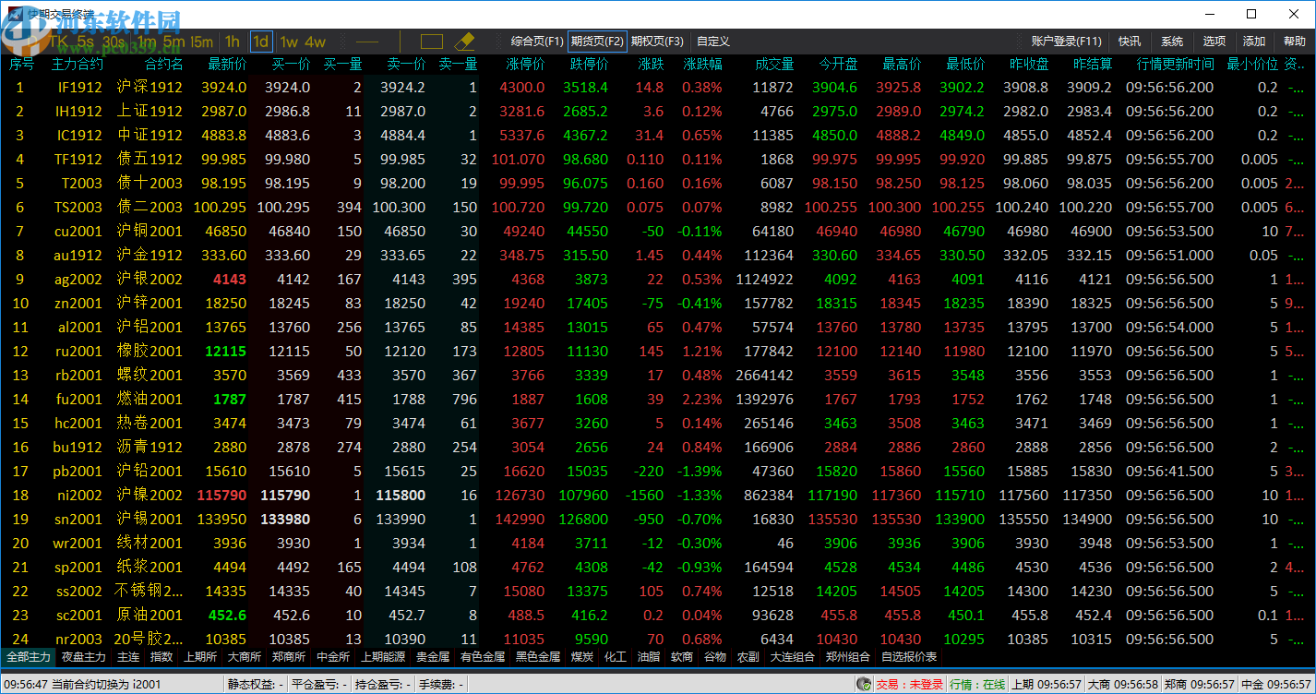
Task: Choose the 30s chart period
Action: click(114, 42)
